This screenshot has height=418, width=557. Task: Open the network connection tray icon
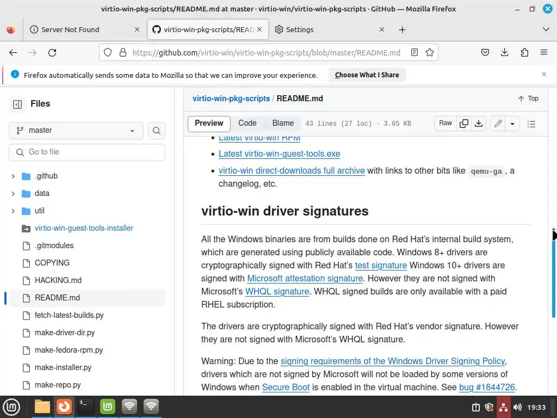[503, 407]
